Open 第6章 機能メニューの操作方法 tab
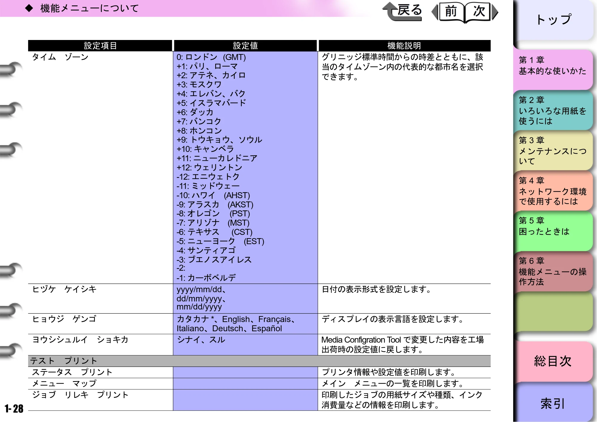The width and height of the screenshot is (597, 422). coord(553,272)
